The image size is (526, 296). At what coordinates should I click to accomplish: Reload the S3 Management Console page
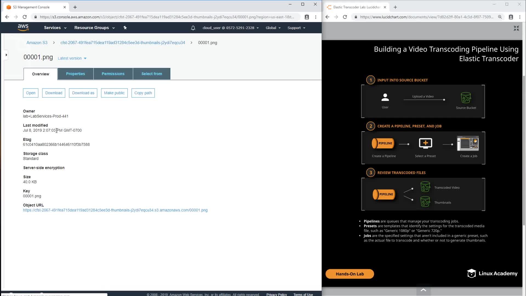pyautogui.click(x=25, y=17)
